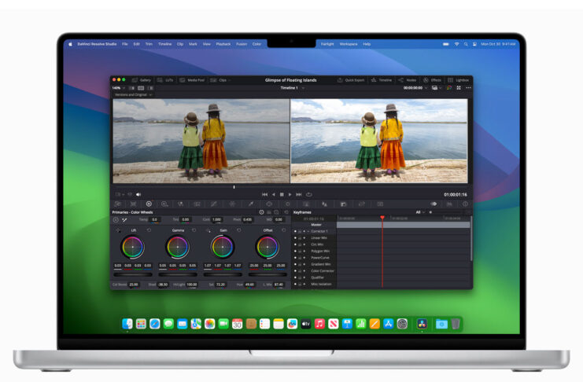Expand viewer to full screen icon

(x=459, y=88)
